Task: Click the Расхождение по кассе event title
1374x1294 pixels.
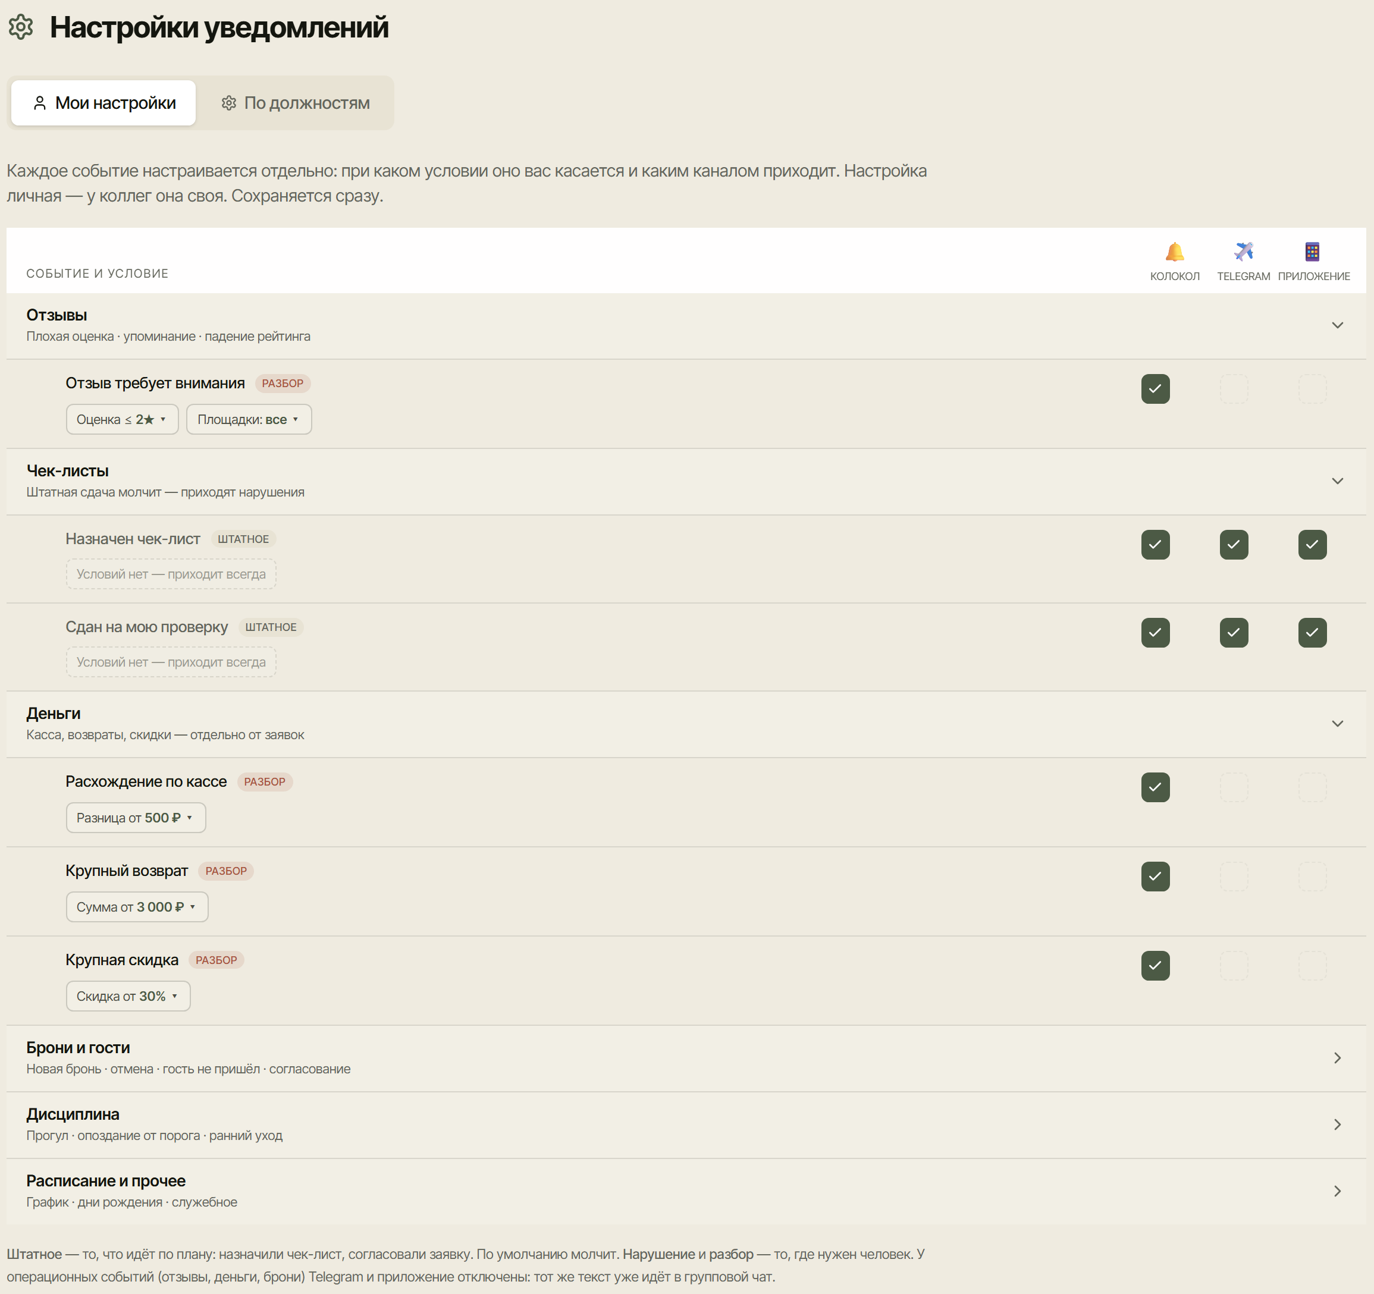Action: (146, 781)
